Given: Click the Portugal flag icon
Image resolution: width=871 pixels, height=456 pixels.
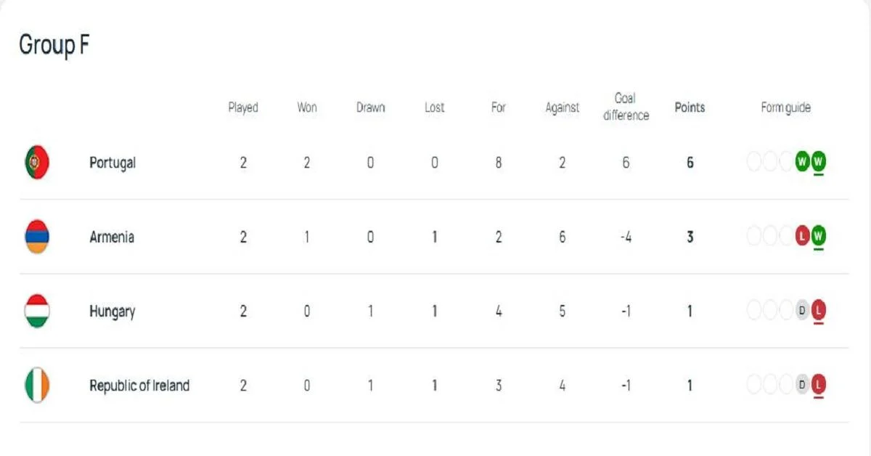Looking at the screenshot, I should [x=36, y=163].
